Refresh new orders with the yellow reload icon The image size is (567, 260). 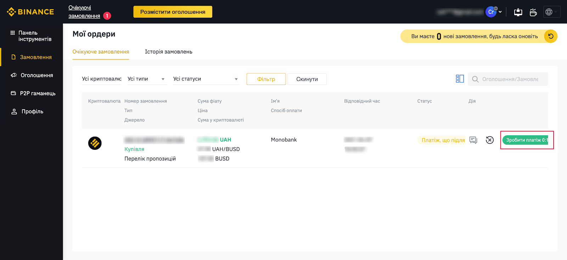(551, 36)
